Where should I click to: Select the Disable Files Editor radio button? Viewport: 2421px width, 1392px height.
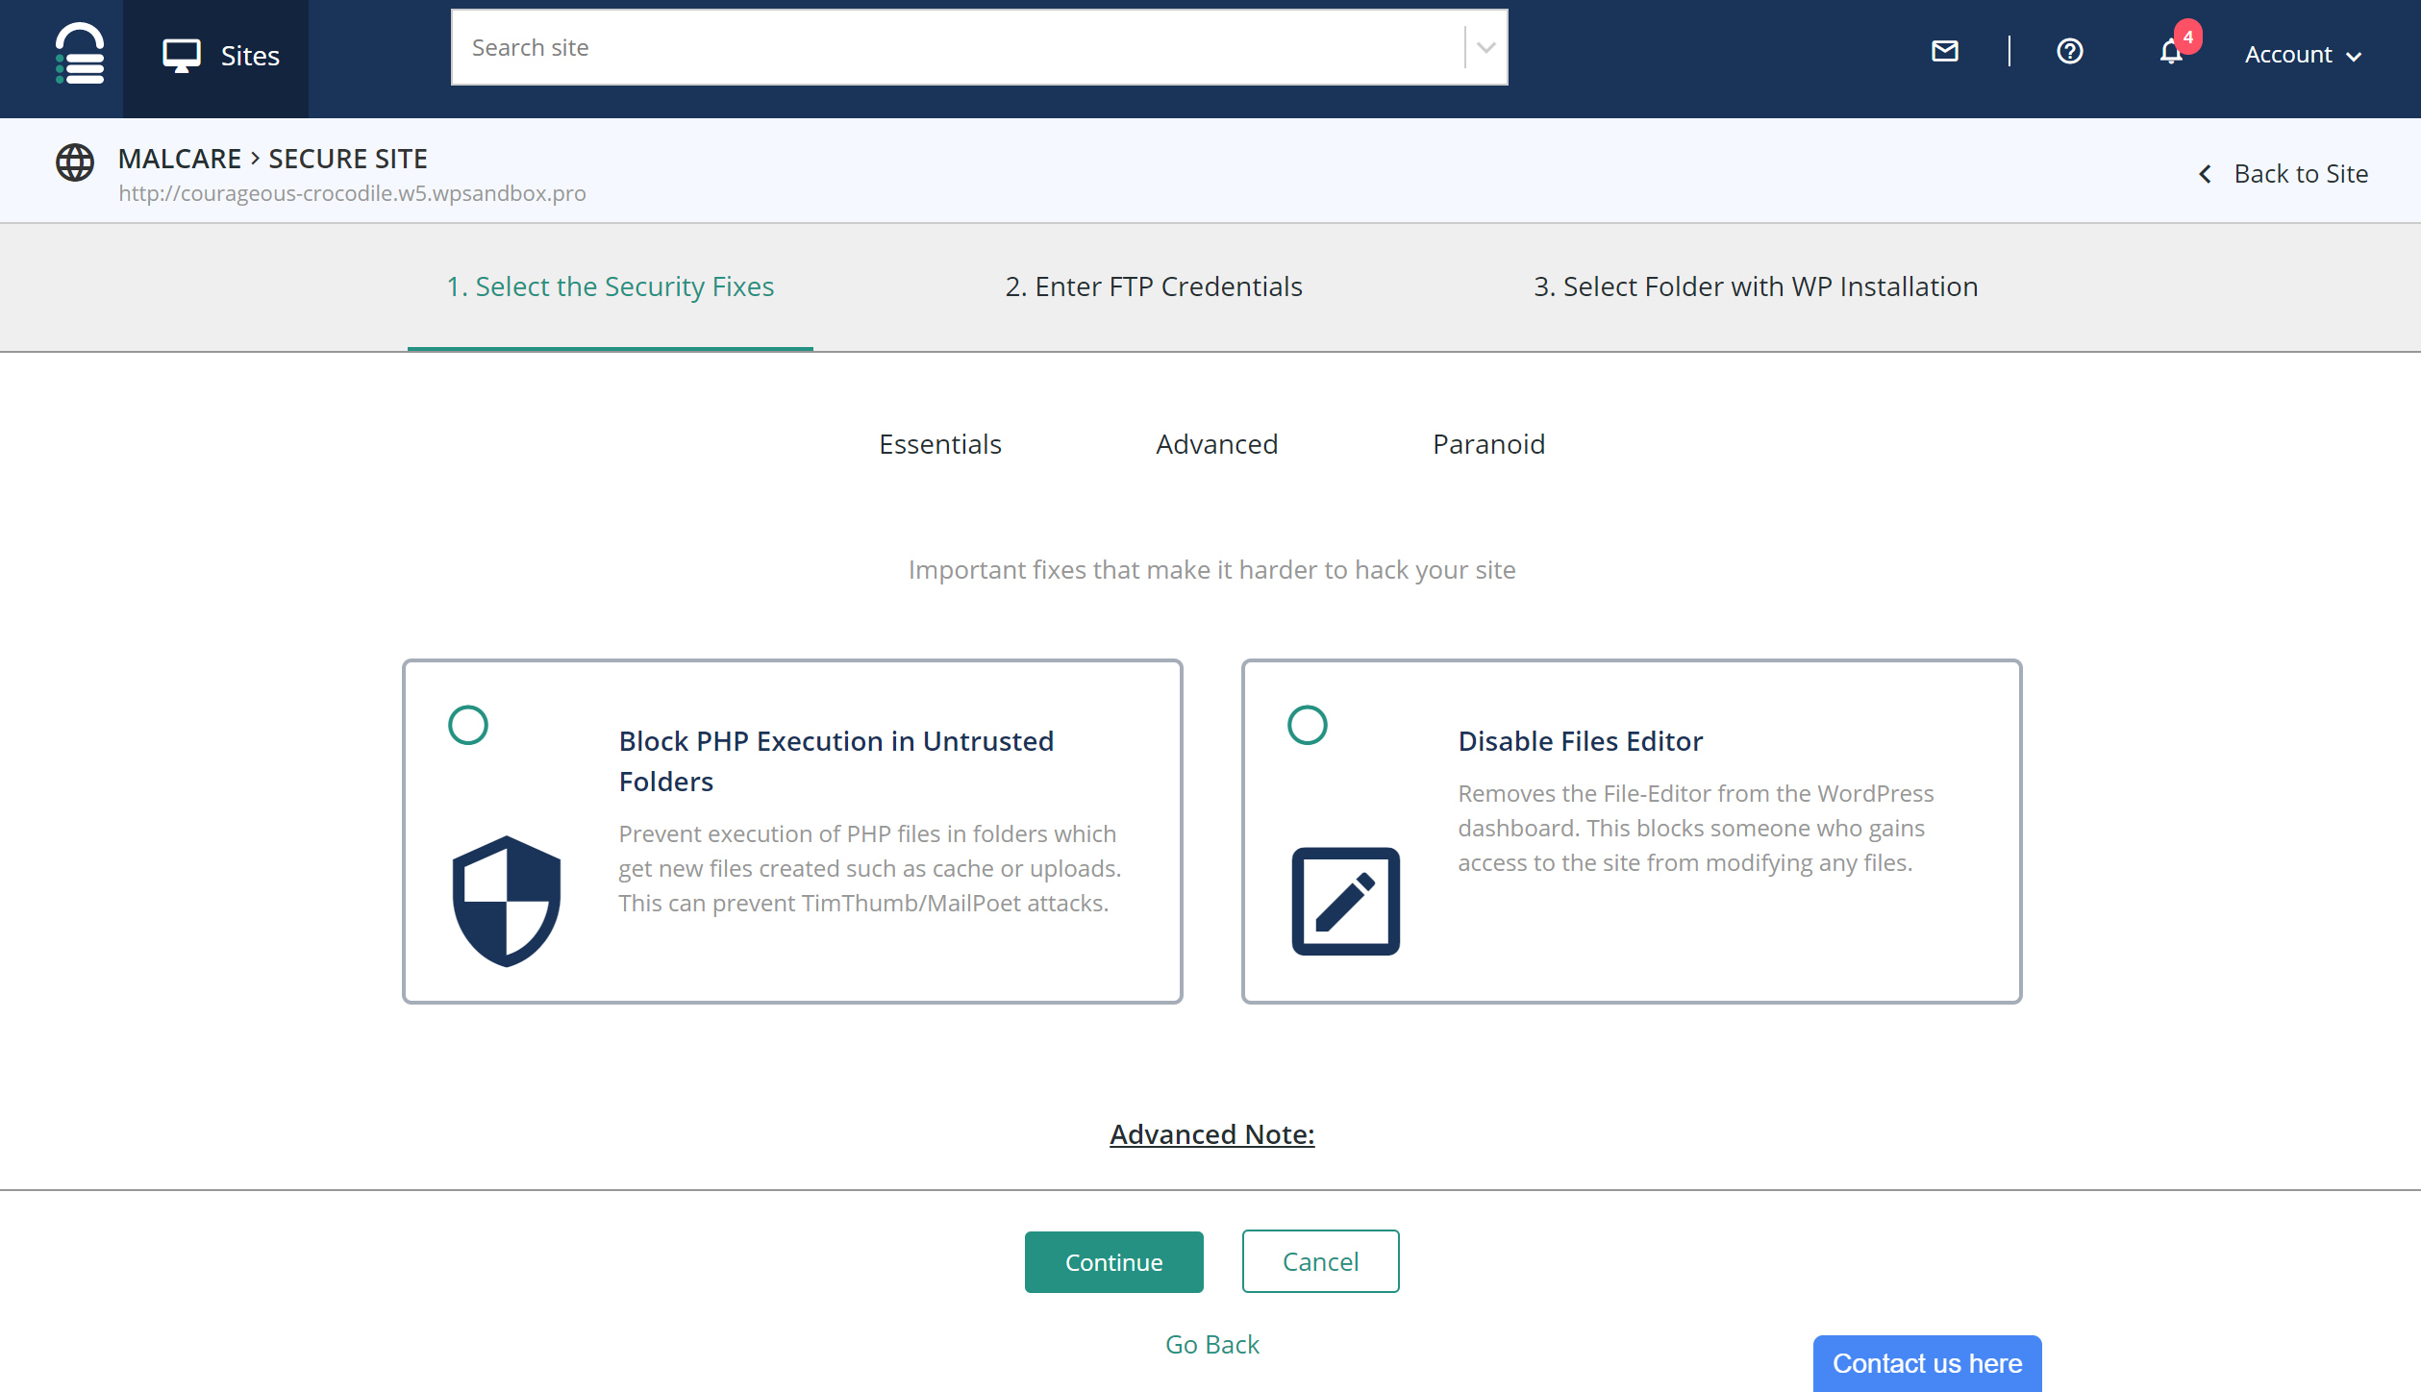(1307, 725)
